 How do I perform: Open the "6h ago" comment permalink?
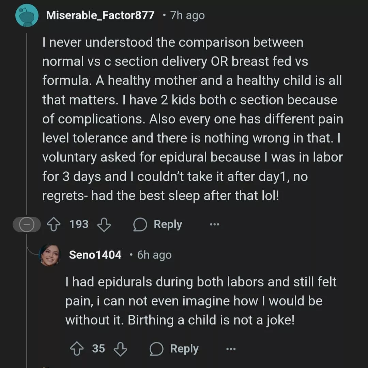[154, 255]
